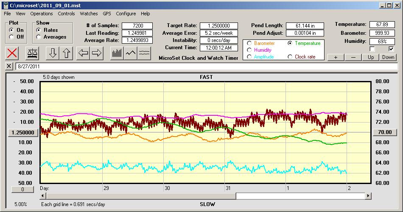Click the # of Samples field
This screenshot has height=212, width=403.
click(x=137, y=26)
